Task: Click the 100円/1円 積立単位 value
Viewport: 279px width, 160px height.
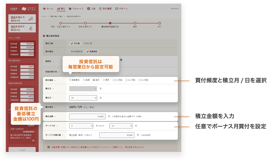Action: coord(75,107)
